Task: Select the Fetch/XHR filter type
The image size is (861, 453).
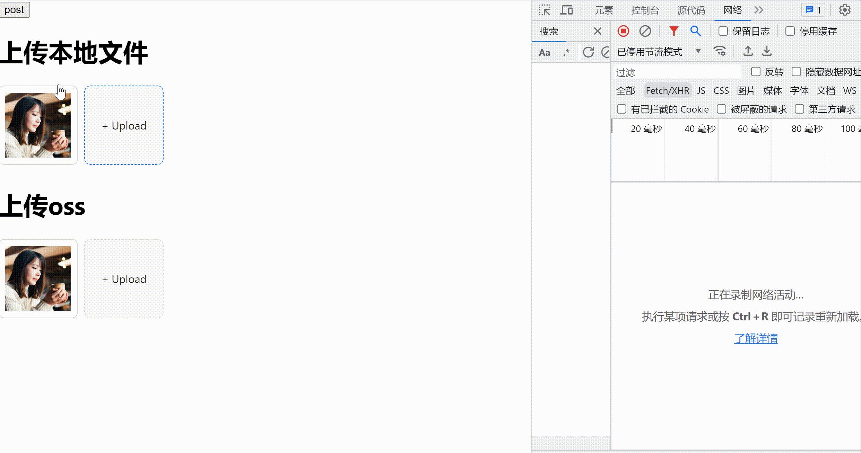Action: click(x=667, y=91)
